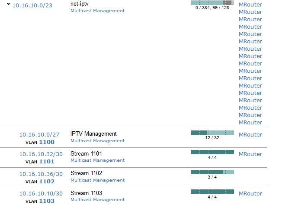
Task: Open the 10.16.10.0/27 subnet link
Action: [x=39, y=135]
